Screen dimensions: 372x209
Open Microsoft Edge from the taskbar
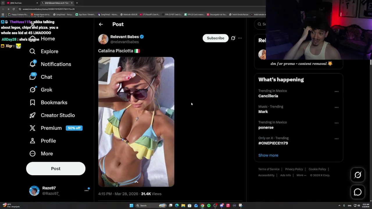click(177, 206)
